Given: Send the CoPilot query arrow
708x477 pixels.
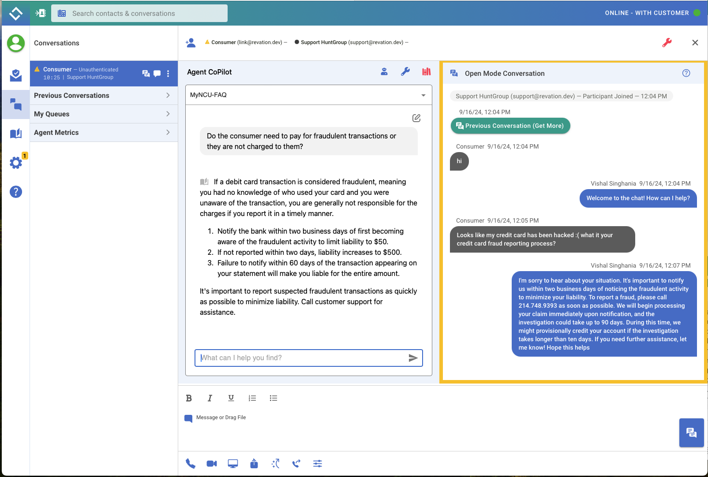Looking at the screenshot, I should click(x=413, y=358).
